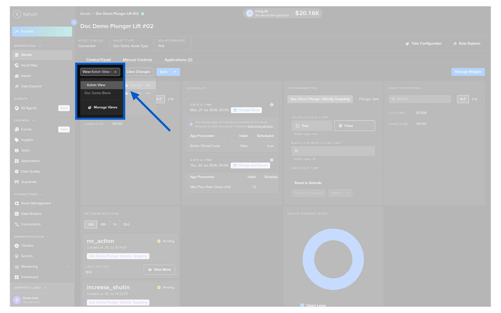Open the KelvinAI assistant
Image resolution: width=501 pixels, height=313 pixels.
(x=42, y=31)
